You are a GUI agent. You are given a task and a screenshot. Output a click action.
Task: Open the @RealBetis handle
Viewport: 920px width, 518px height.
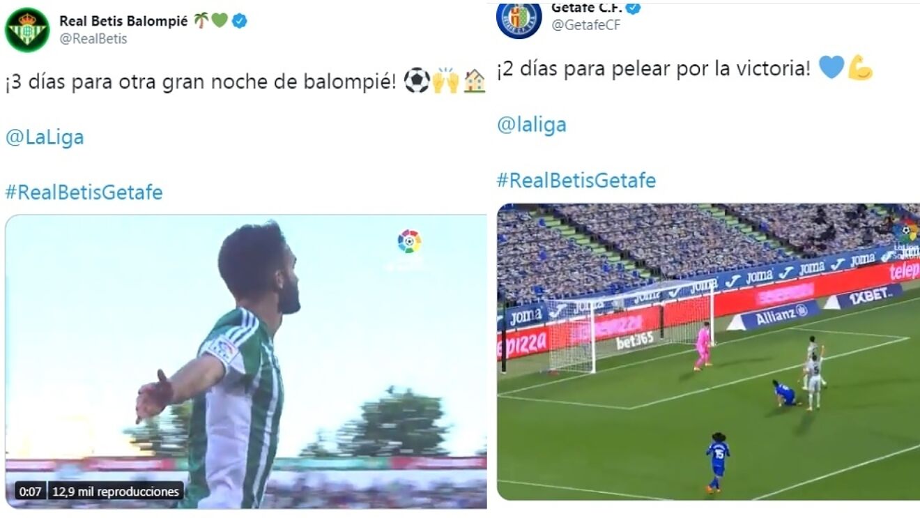click(93, 39)
